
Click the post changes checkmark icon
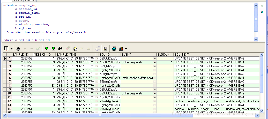point(38,49)
